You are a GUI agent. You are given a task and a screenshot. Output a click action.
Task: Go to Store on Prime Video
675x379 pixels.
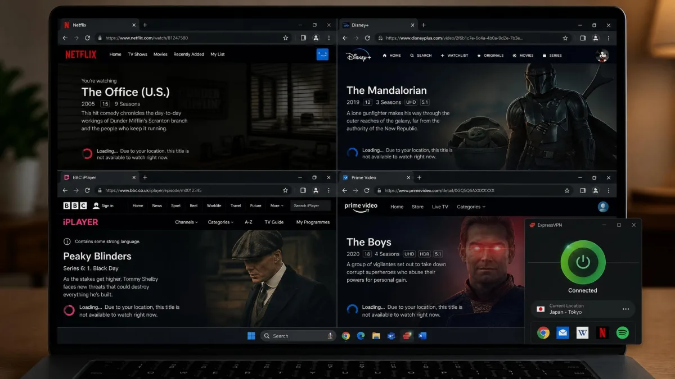[x=417, y=207]
